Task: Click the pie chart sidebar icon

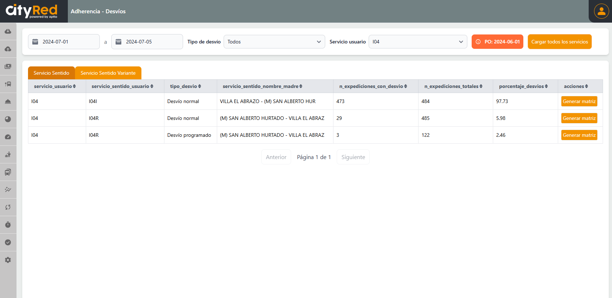Action: tap(8, 119)
